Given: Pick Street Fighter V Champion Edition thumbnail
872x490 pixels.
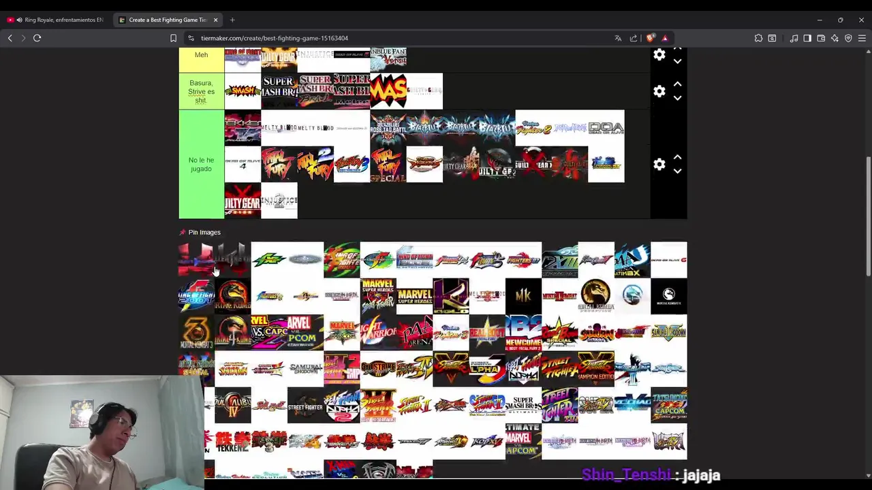Looking at the screenshot, I should [596, 369].
